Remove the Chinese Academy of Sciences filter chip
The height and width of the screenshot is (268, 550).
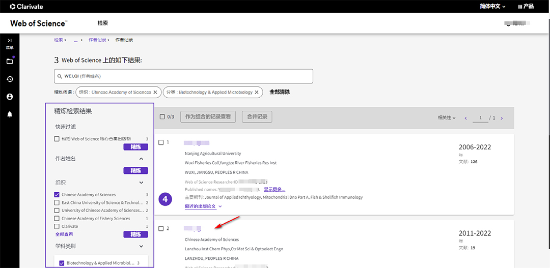pyautogui.click(x=155, y=92)
